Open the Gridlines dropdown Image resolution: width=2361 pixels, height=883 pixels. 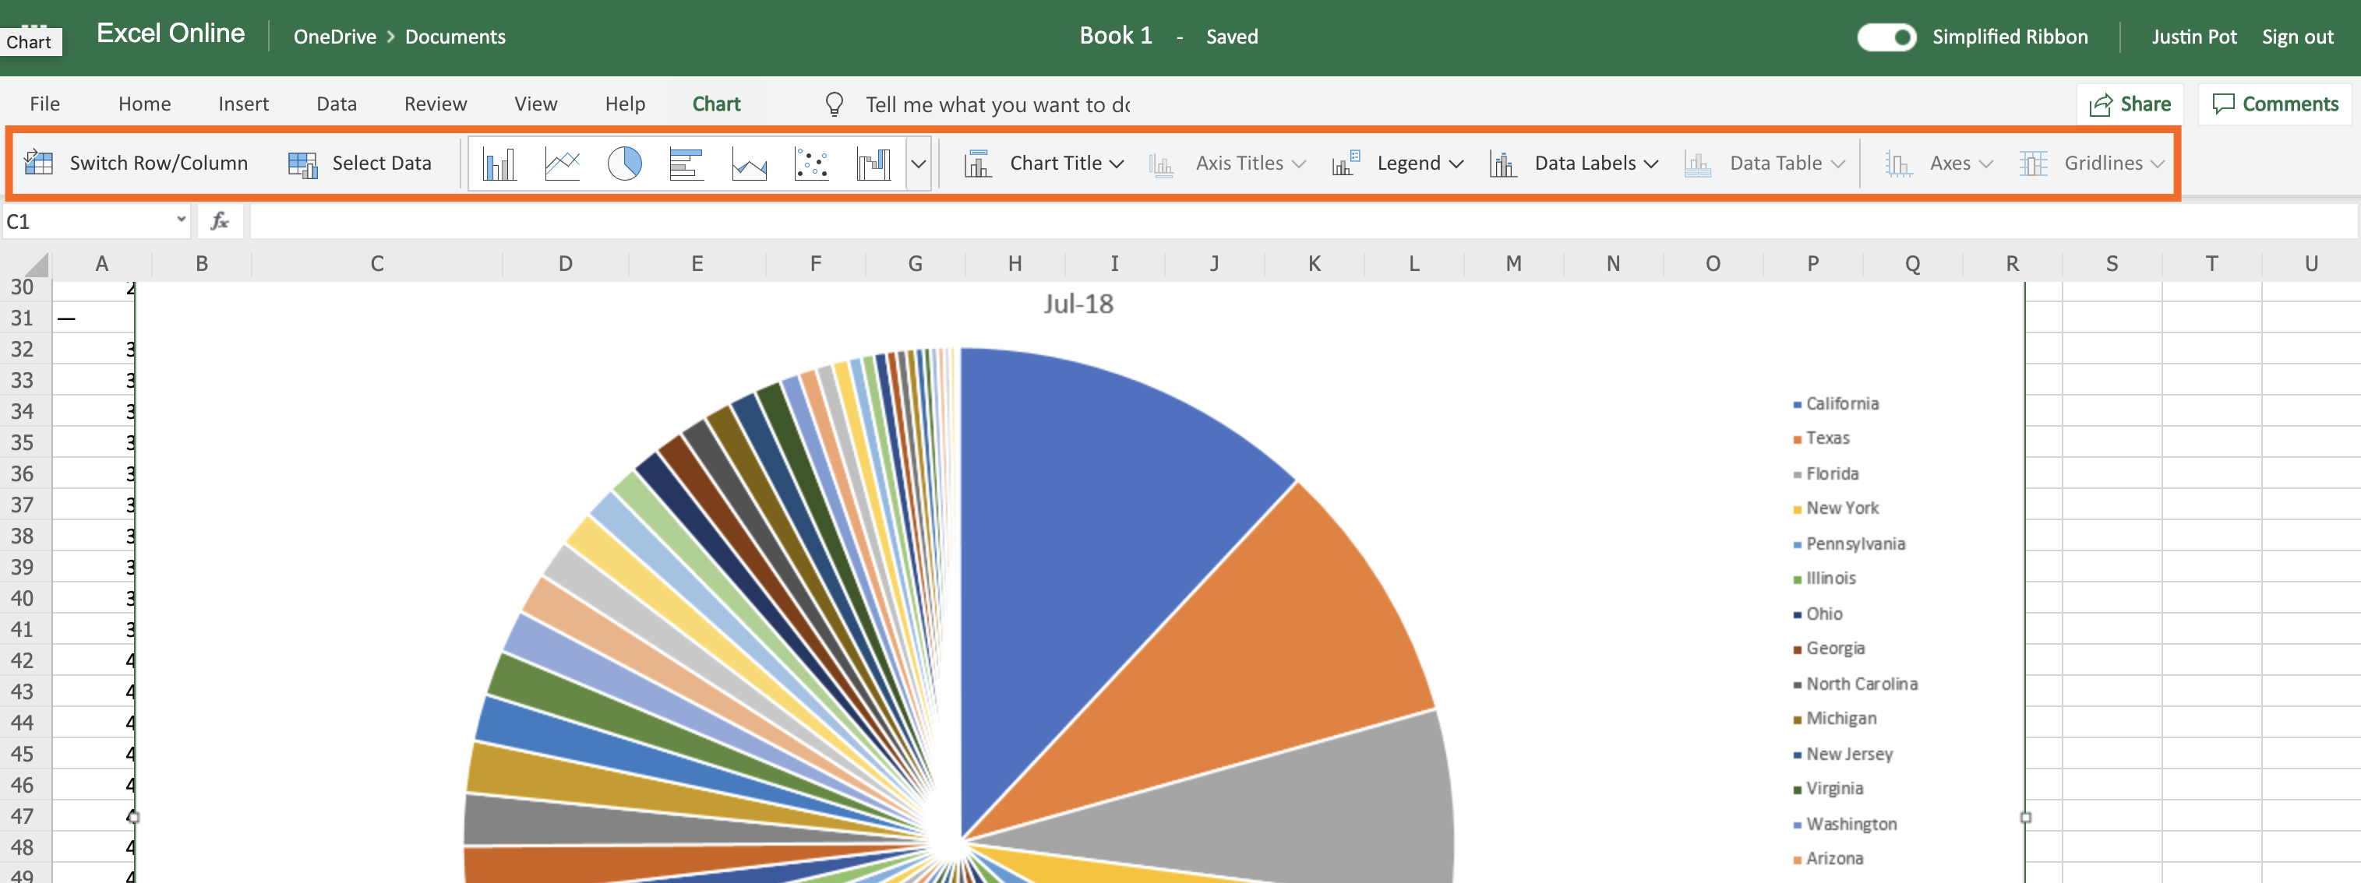click(2158, 164)
